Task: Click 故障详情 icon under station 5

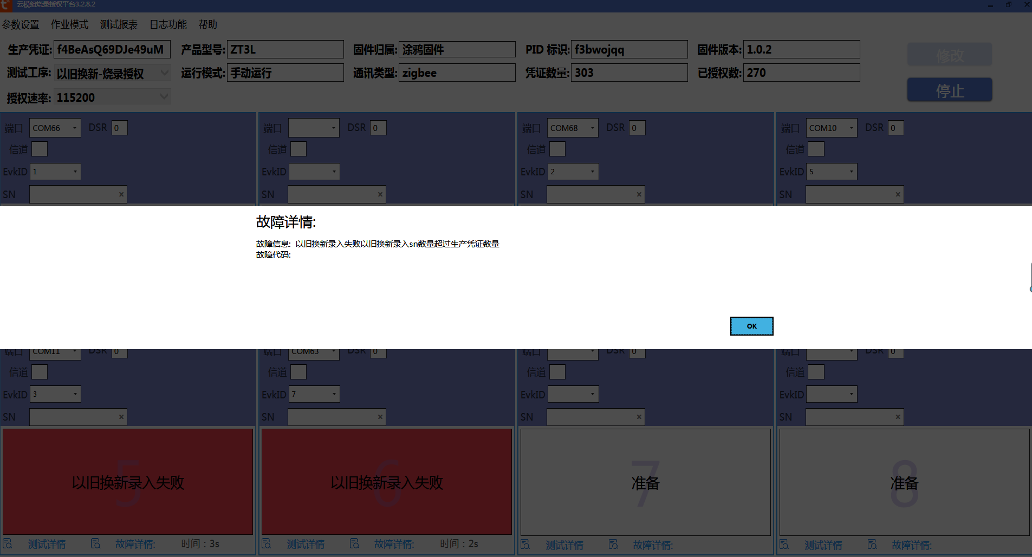Action: (x=96, y=543)
